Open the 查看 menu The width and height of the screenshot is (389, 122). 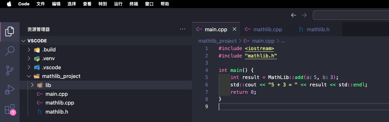[87, 4]
